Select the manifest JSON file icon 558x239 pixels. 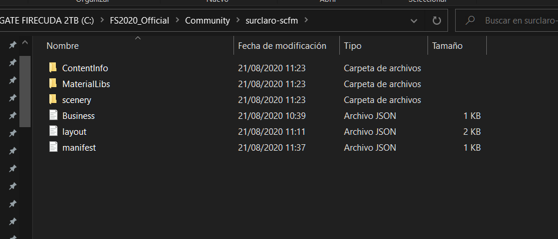pyautogui.click(x=53, y=147)
